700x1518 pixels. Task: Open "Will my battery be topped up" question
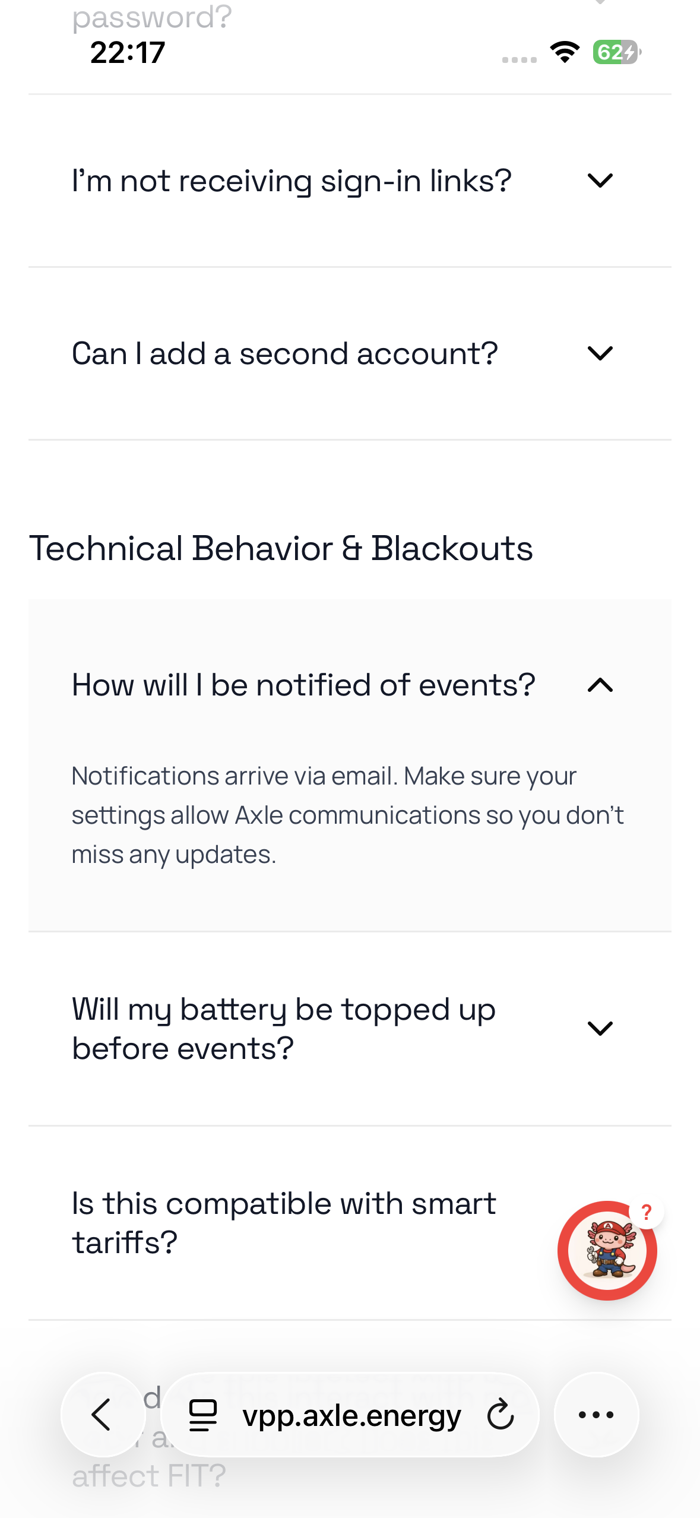(350, 1029)
